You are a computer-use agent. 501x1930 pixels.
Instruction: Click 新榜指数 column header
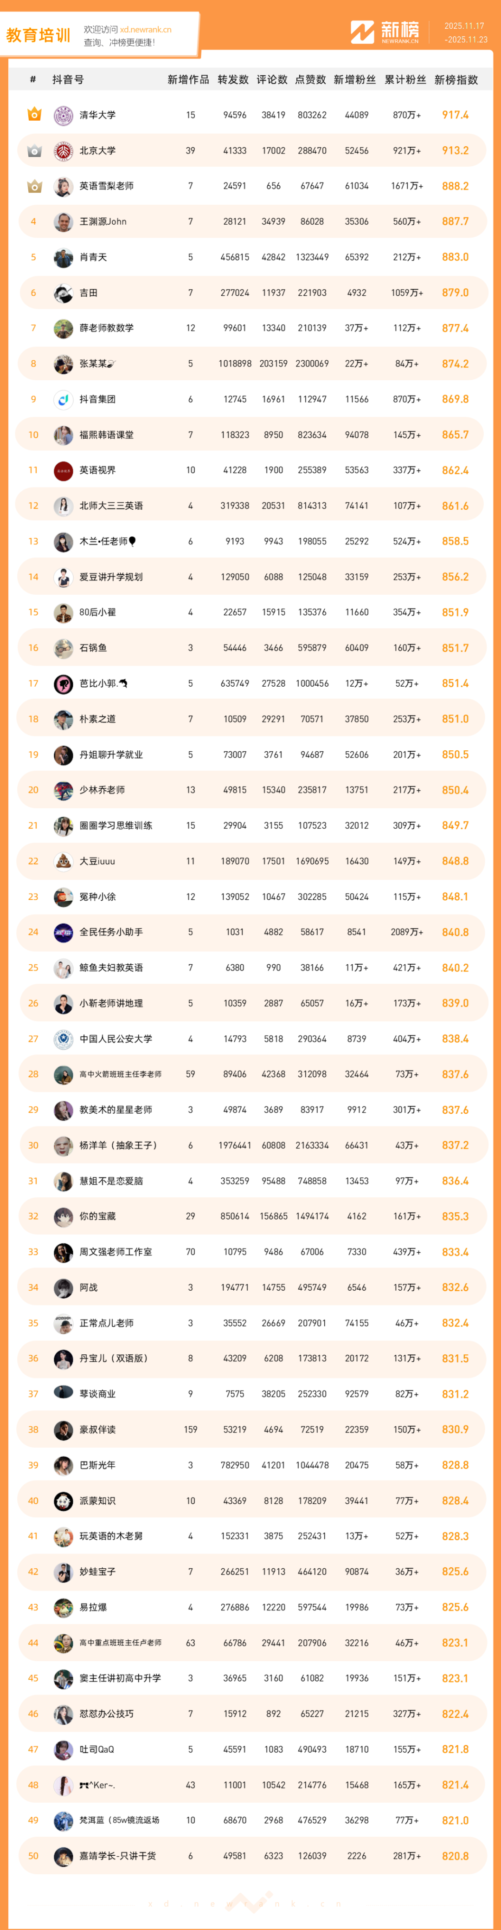tap(456, 79)
